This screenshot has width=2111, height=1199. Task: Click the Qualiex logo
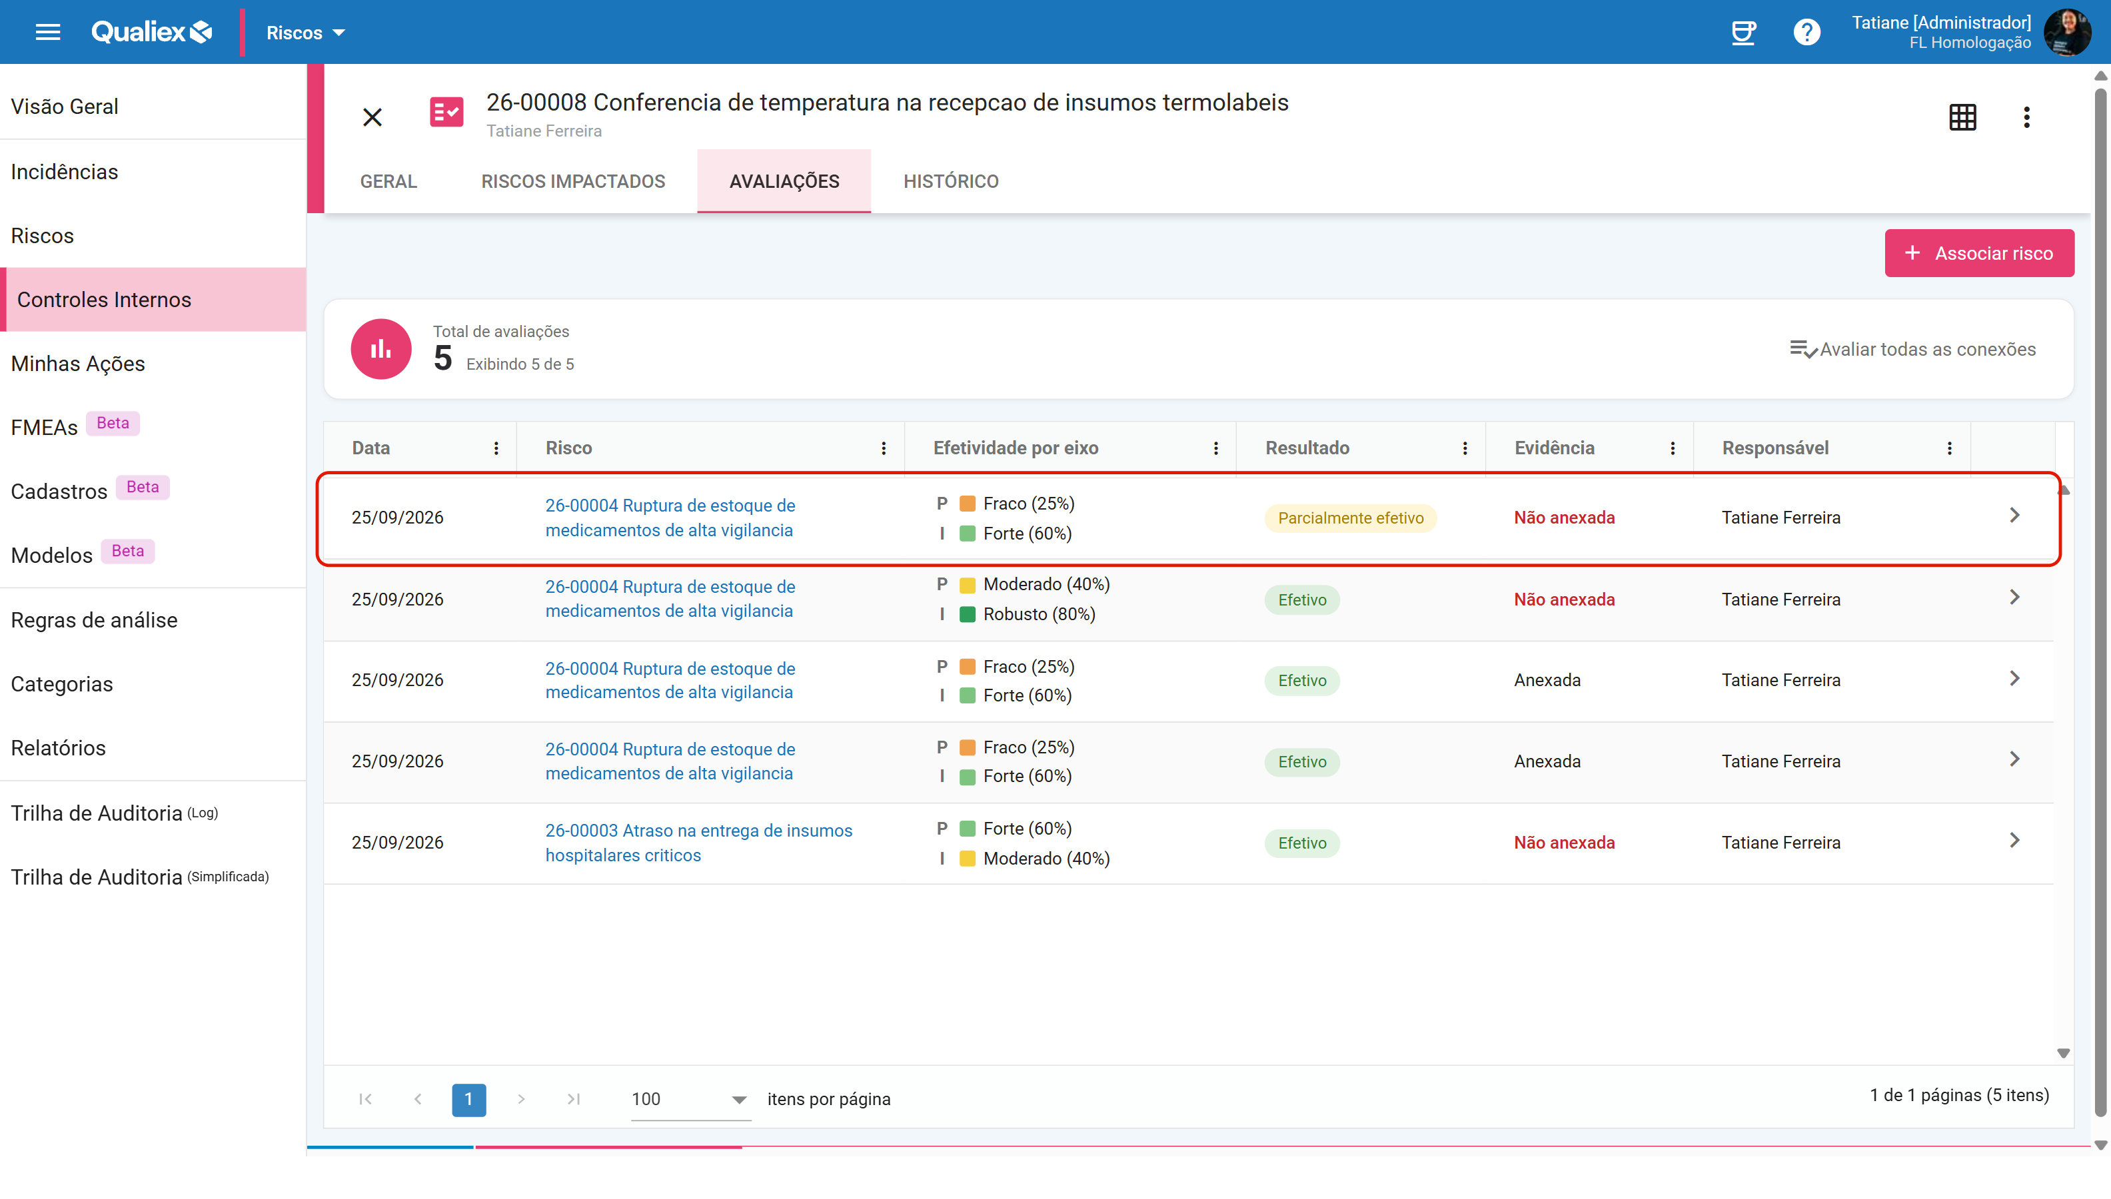tap(151, 32)
